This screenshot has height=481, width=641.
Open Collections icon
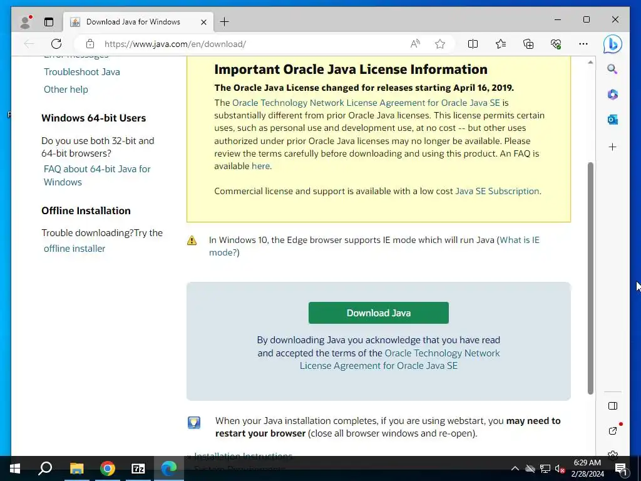(x=528, y=44)
